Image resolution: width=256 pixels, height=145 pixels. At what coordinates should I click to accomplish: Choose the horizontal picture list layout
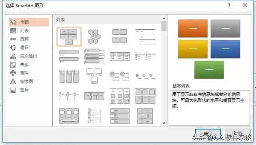[x=145, y=96]
